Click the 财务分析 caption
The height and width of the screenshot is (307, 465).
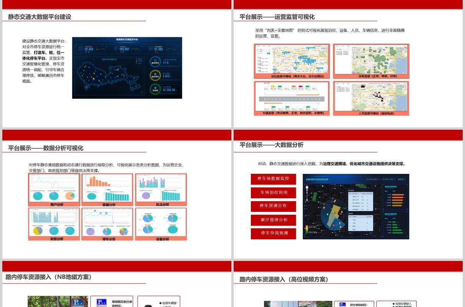point(57,239)
